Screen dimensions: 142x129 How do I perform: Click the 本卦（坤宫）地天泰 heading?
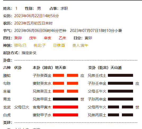pyautogui.click(x=49, y=68)
